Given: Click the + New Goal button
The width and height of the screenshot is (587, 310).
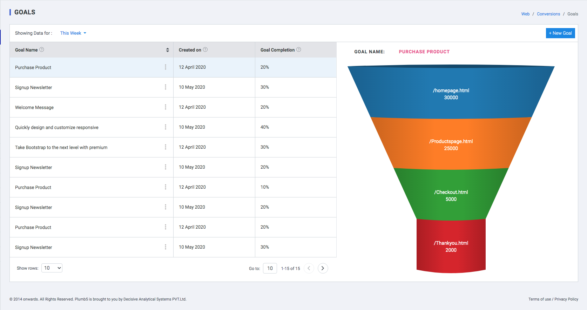Looking at the screenshot, I should [560, 33].
